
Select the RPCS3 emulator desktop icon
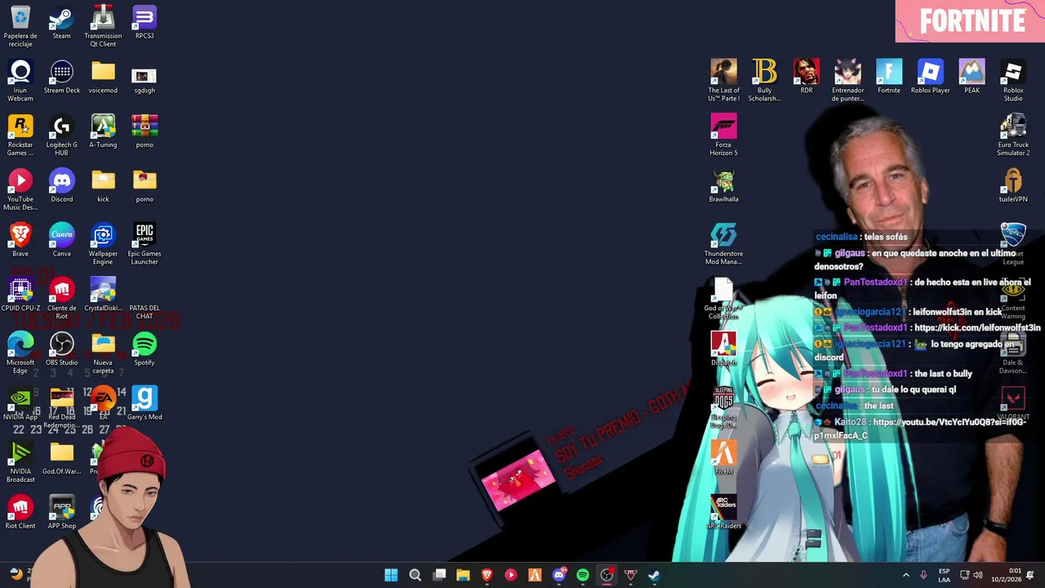point(145,24)
